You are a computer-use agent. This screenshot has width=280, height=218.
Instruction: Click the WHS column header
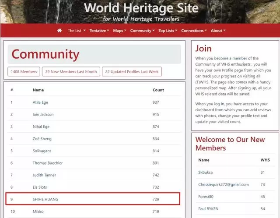coord(265,160)
